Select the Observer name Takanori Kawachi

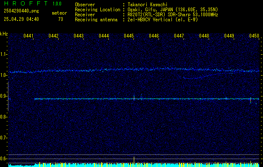[x=147, y=5]
